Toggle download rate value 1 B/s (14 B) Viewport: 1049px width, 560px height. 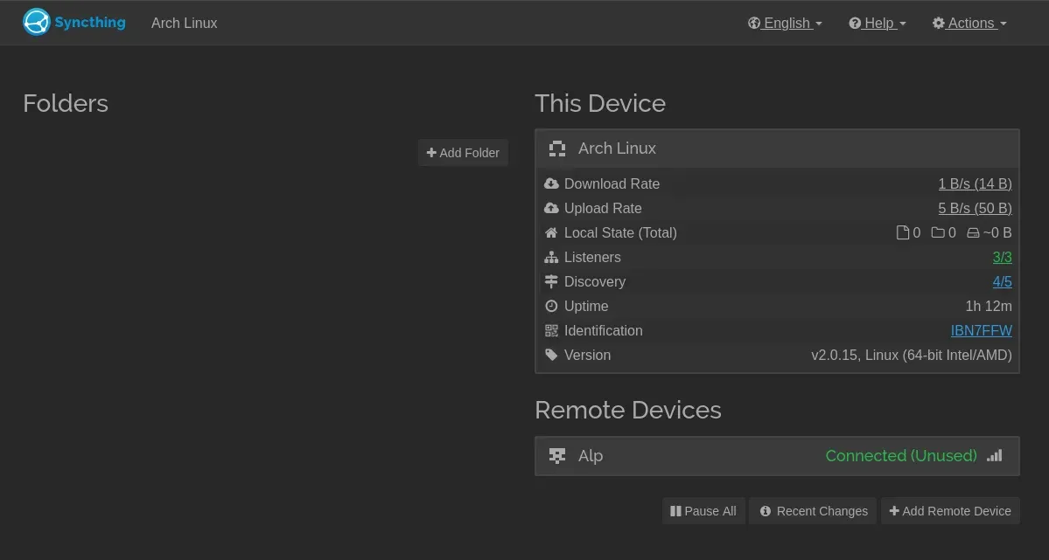(975, 183)
